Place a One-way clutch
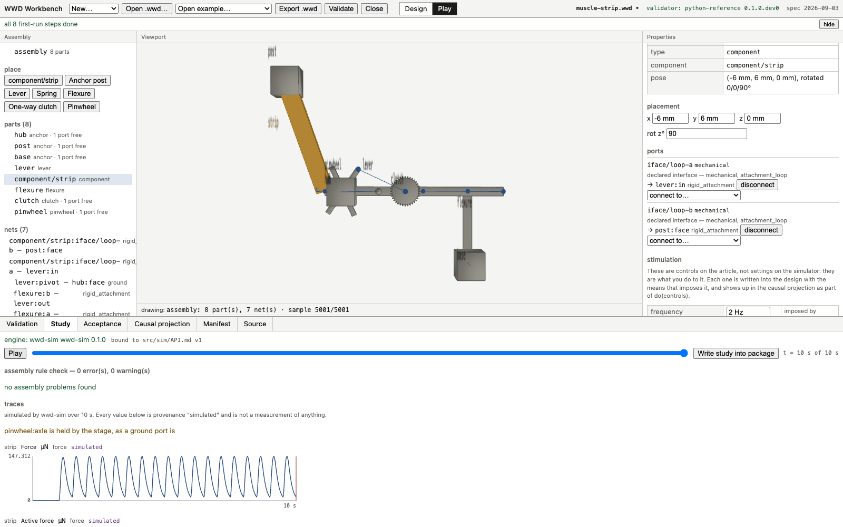 tap(33, 107)
